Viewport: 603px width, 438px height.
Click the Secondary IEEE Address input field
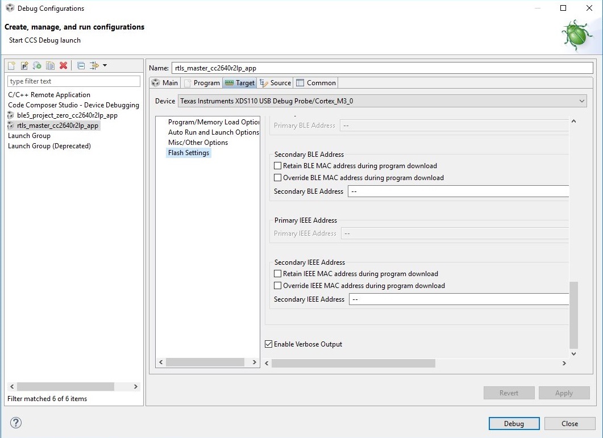tap(459, 299)
